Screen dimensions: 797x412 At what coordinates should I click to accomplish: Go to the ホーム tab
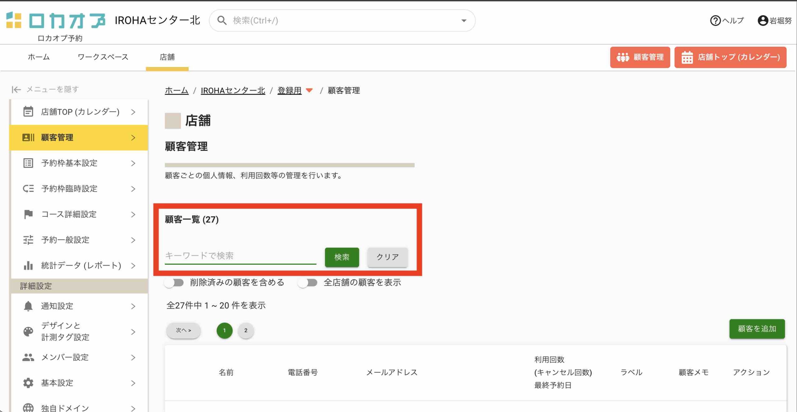tap(39, 57)
